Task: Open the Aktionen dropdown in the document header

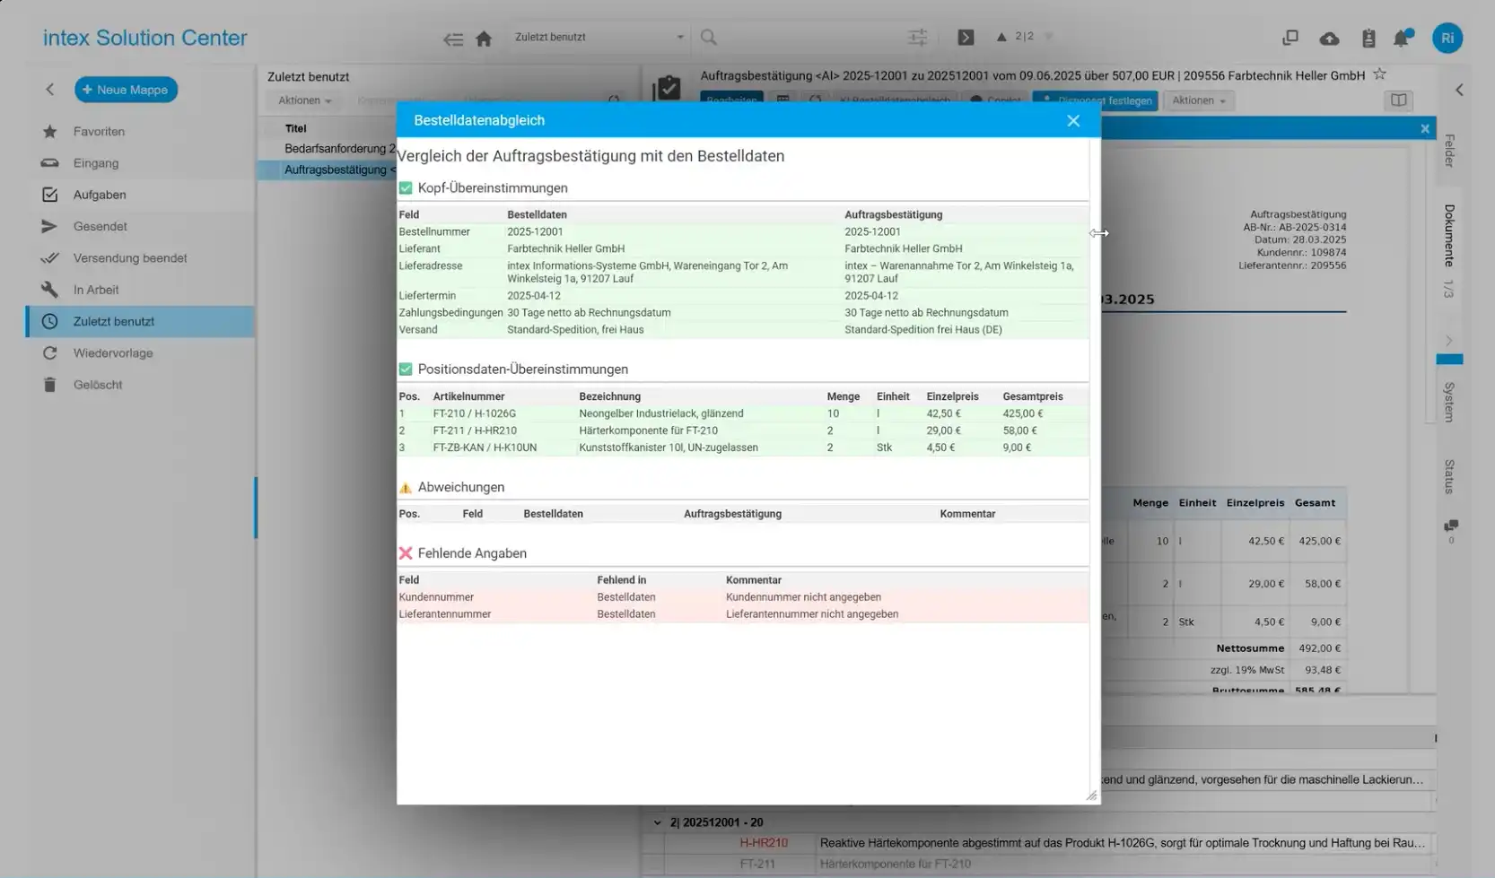Action: (x=1198, y=100)
